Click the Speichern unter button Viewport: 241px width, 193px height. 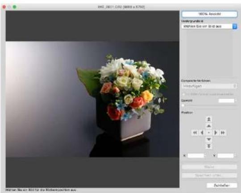(x=209, y=176)
